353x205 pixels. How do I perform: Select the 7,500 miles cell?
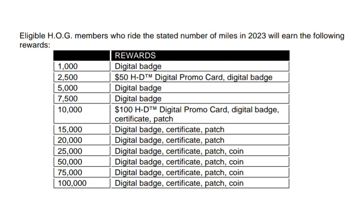pos(82,99)
